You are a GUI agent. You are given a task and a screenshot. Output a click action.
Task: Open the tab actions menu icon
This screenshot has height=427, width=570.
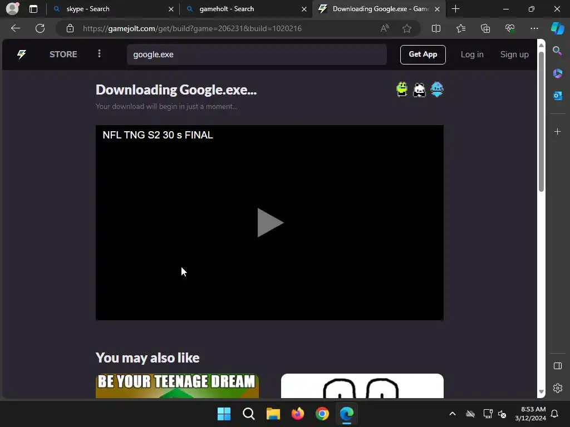pos(33,9)
